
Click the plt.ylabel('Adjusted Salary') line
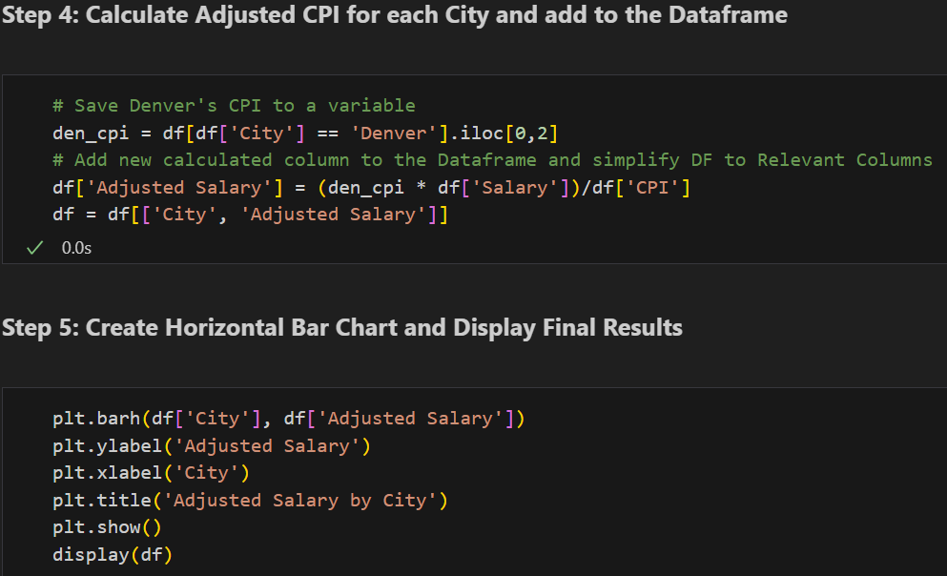pyautogui.click(x=211, y=445)
